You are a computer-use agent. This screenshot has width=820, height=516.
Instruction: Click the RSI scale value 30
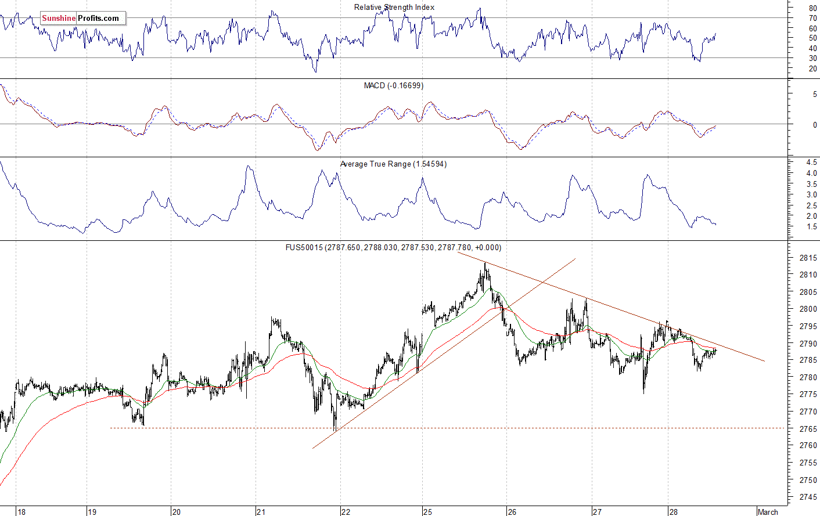tap(812, 59)
